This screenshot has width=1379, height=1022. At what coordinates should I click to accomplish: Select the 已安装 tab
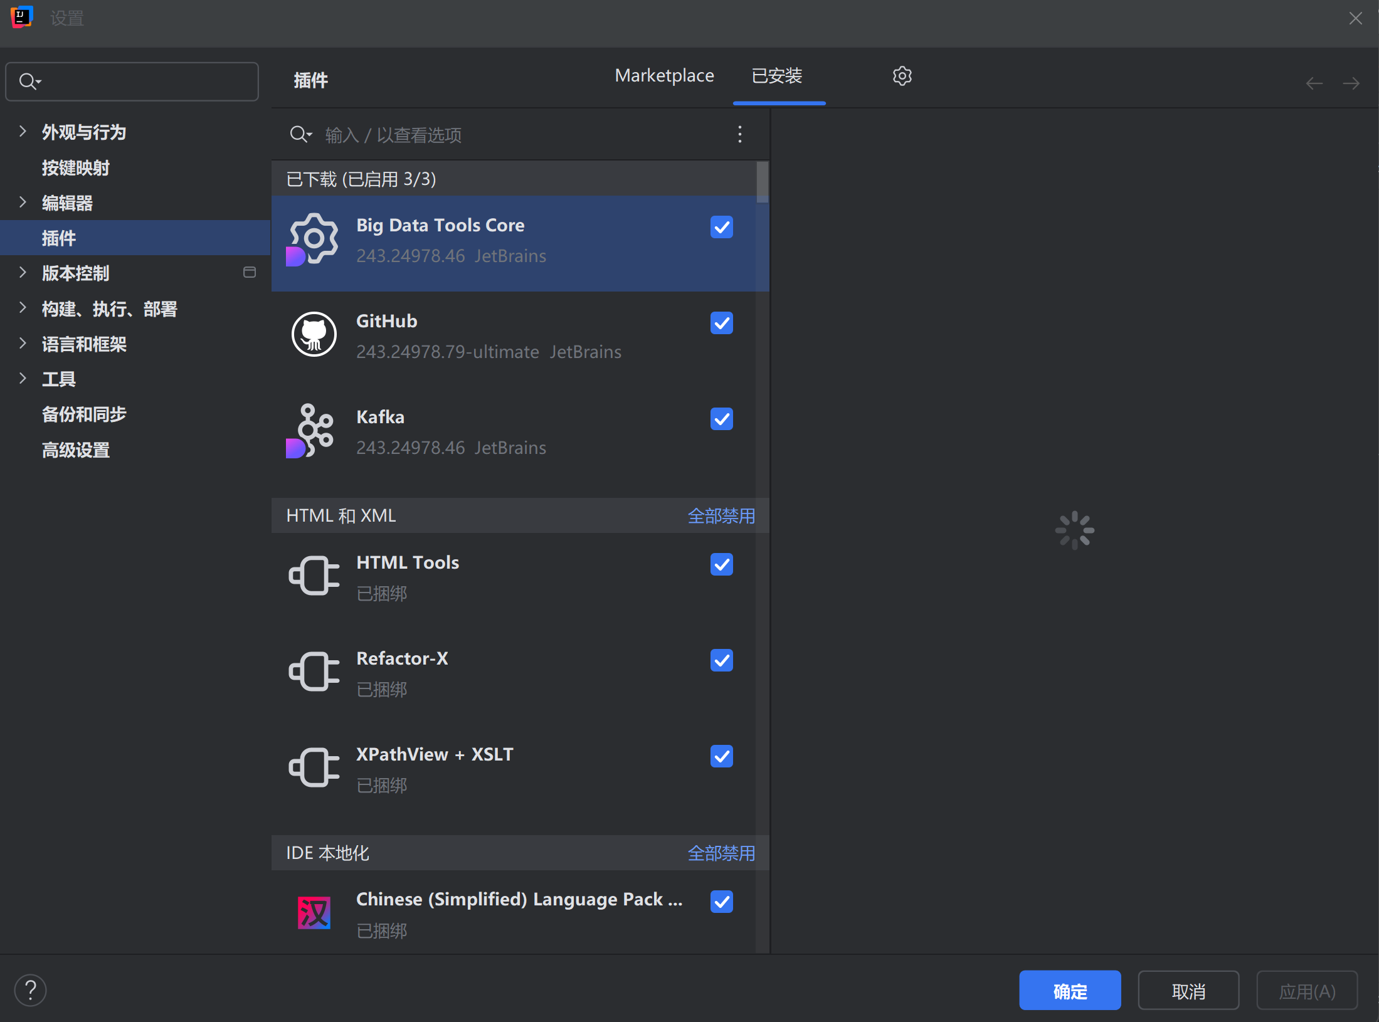(777, 76)
